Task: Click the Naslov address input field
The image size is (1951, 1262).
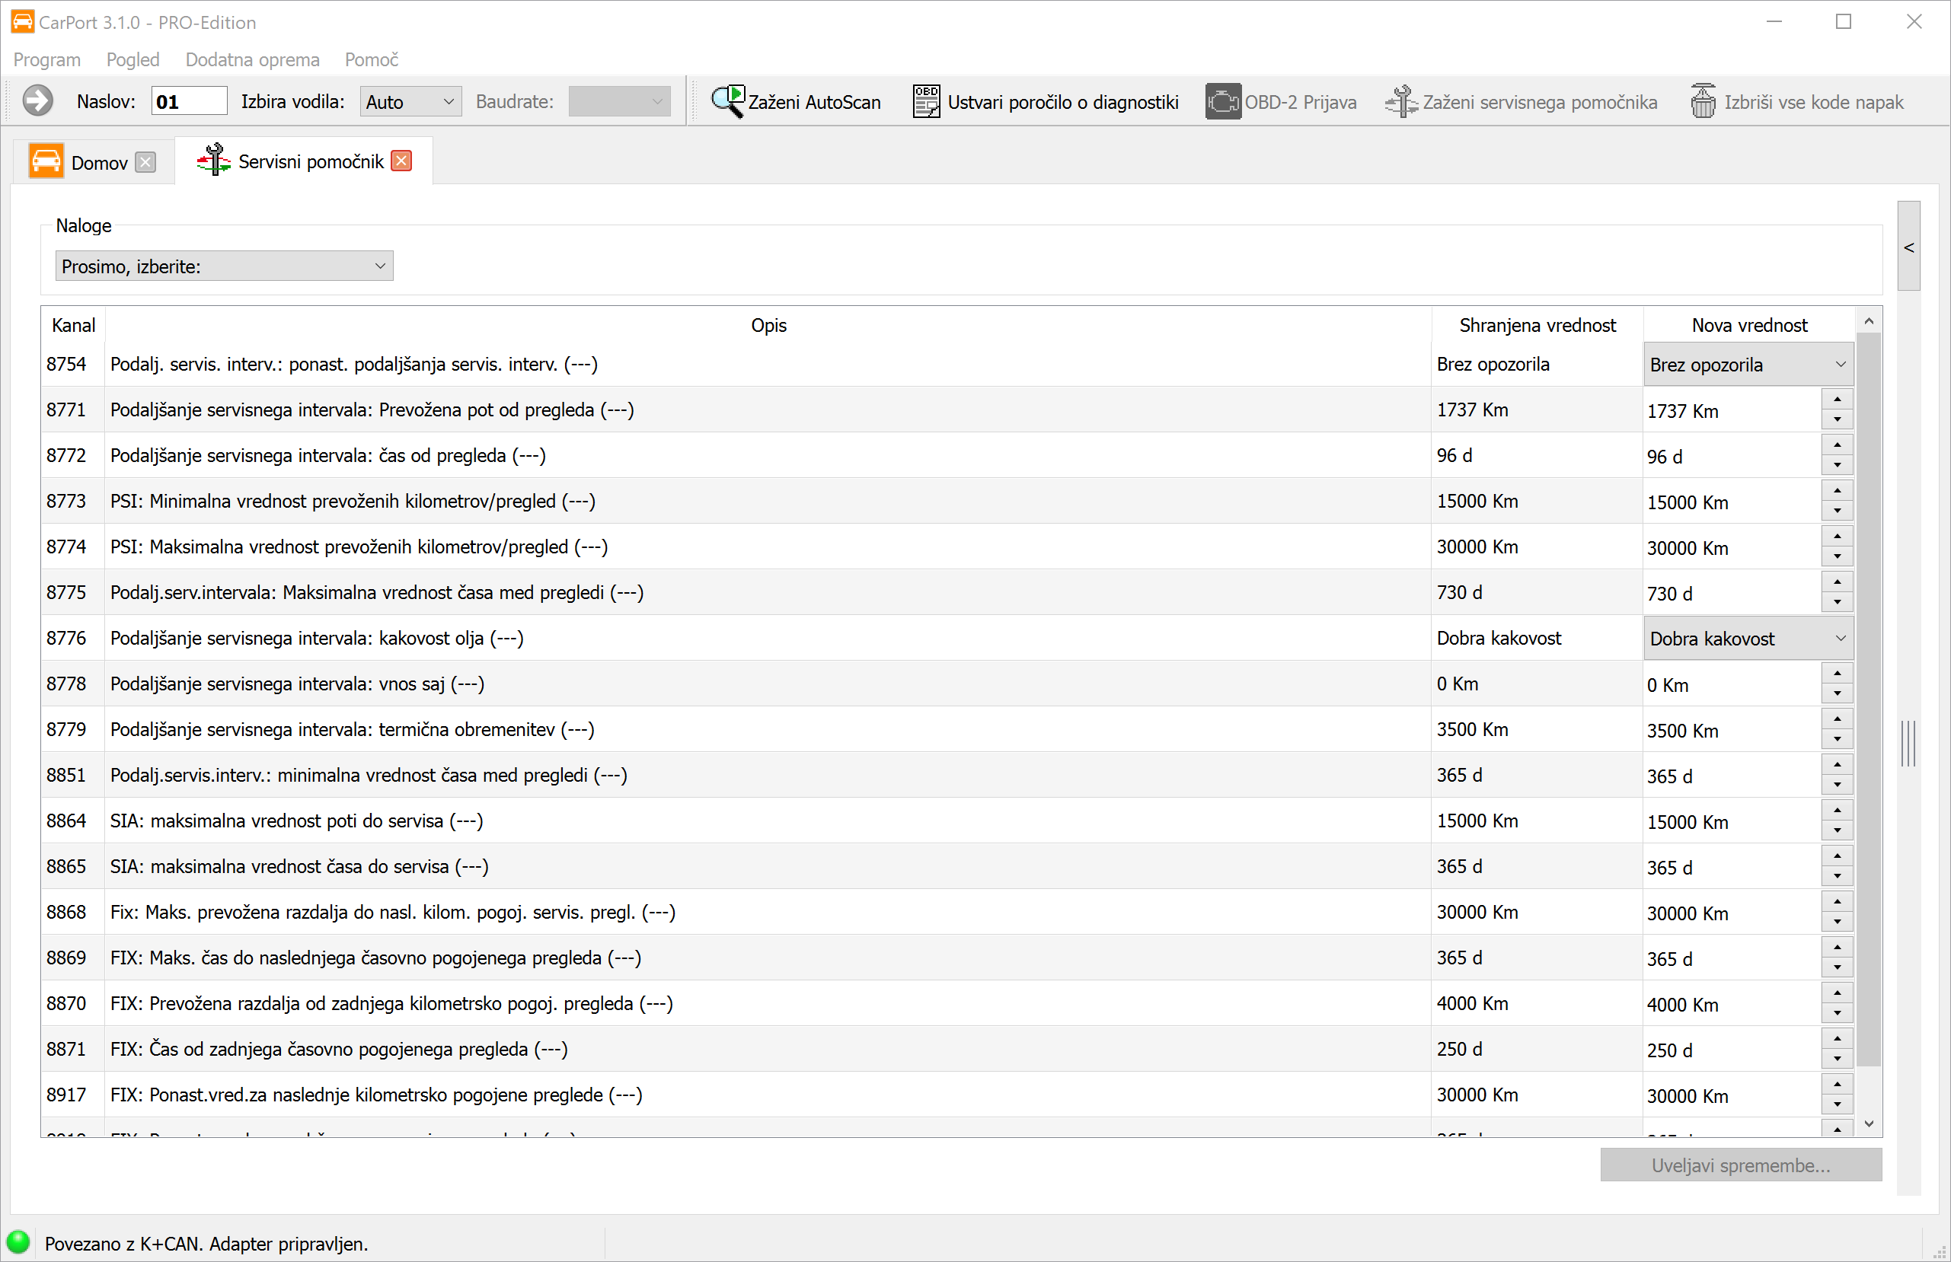Action: [x=189, y=102]
